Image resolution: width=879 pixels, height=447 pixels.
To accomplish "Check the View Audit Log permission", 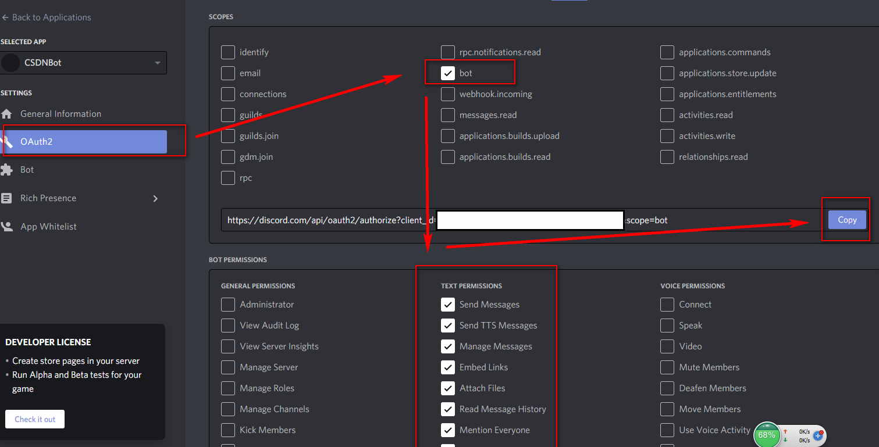I will click(228, 326).
